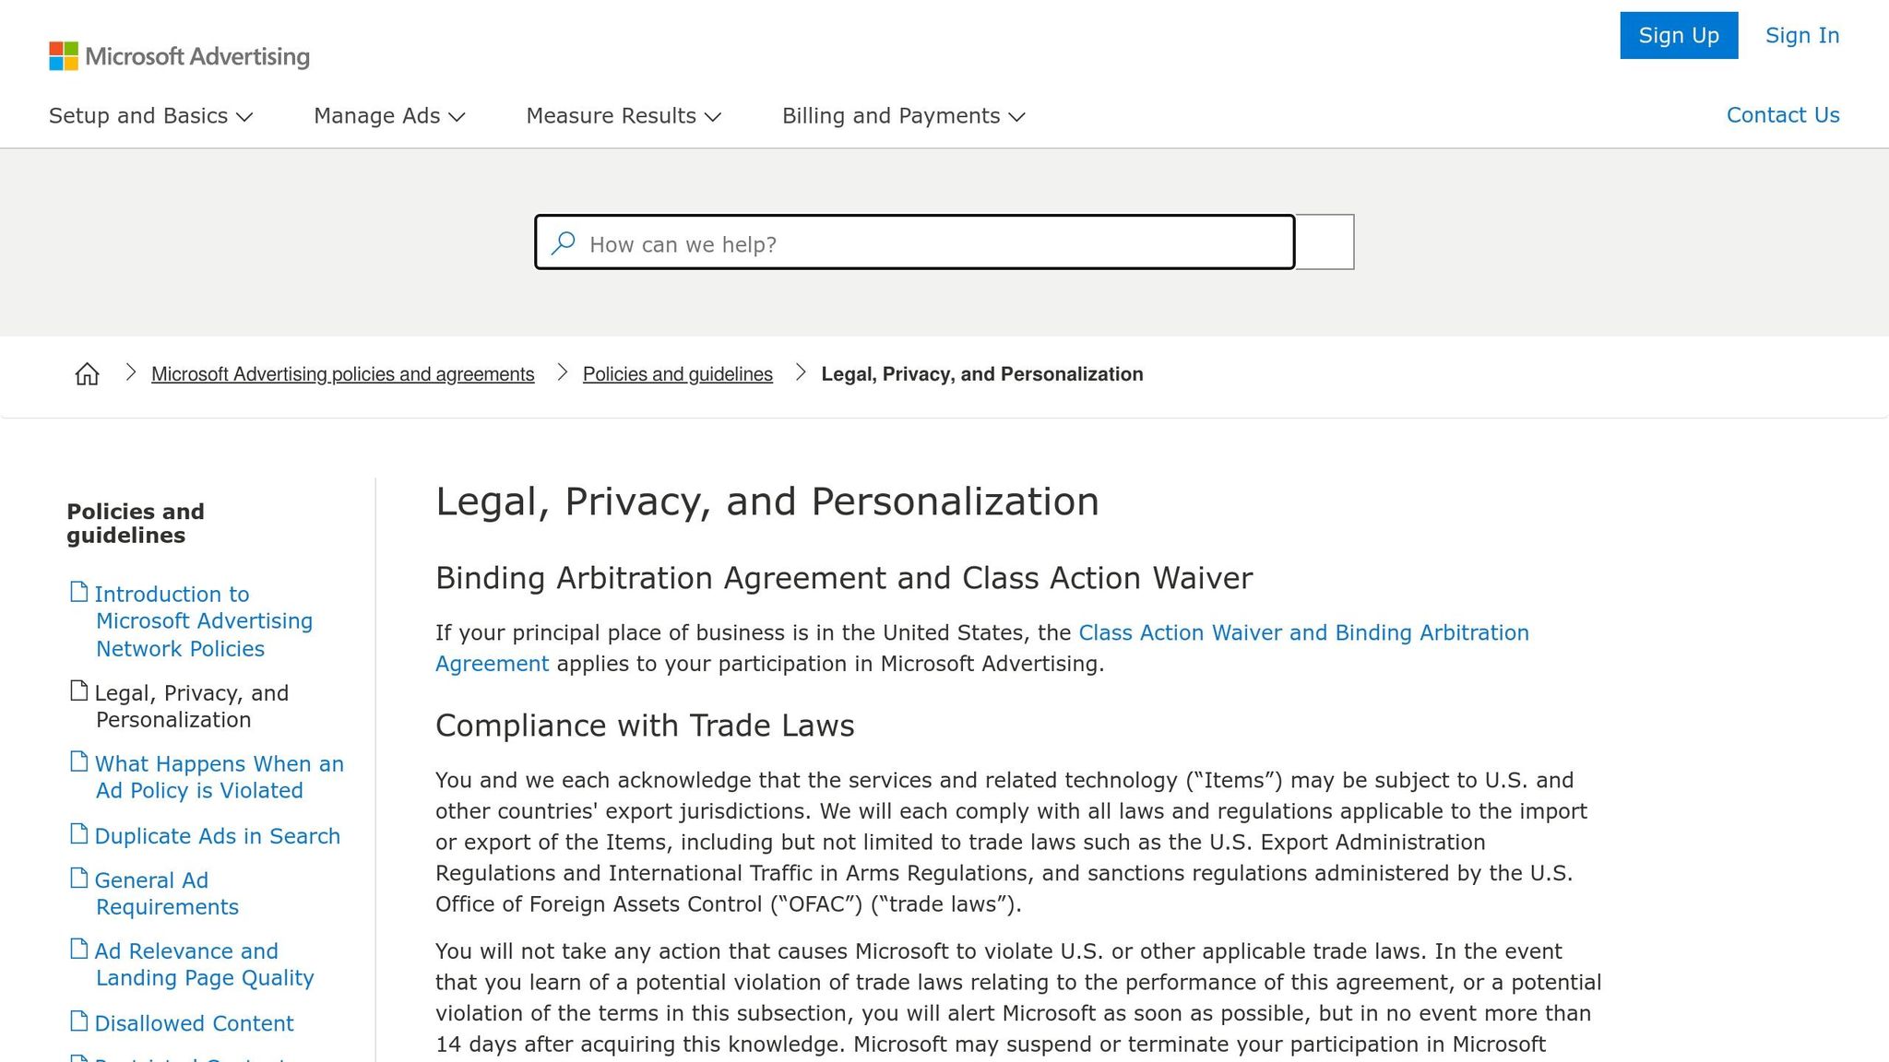This screenshot has height=1062, width=1889.
Task: Click the Sign Up button
Action: pyautogui.click(x=1679, y=35)
